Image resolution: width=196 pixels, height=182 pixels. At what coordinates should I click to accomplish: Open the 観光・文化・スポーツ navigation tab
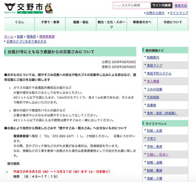tap(111, 24)
